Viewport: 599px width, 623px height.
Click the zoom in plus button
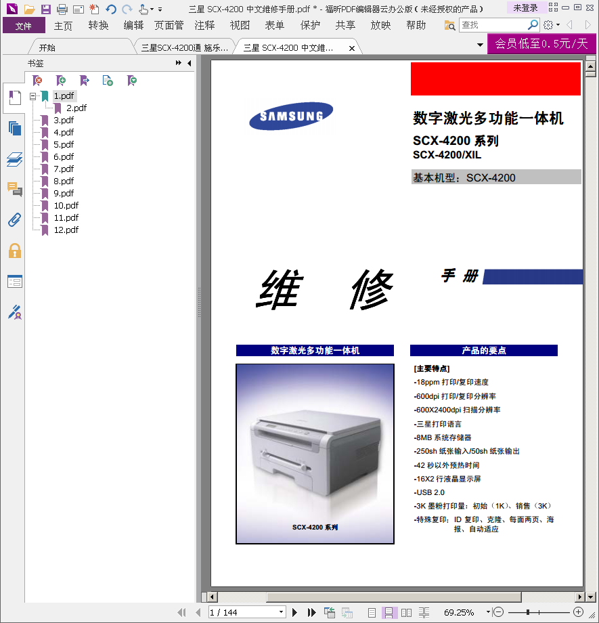(578, 612)
